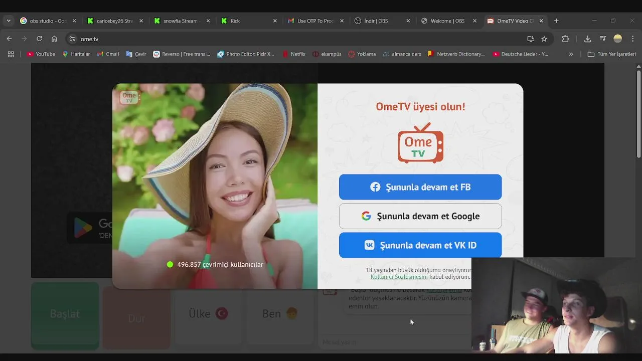Open the Reverso translation bookmark
642x361 pixels.
coord(182,54)
